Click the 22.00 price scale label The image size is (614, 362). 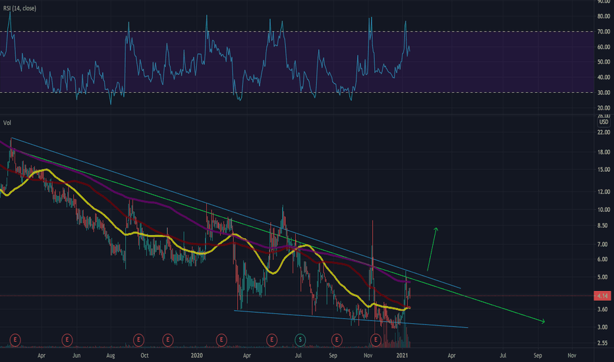coord(604,132)
